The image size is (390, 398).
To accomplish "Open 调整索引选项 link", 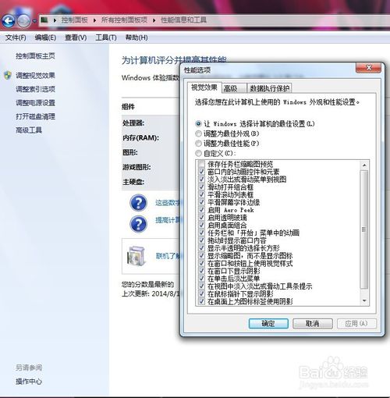I will (x=35, y=89).
